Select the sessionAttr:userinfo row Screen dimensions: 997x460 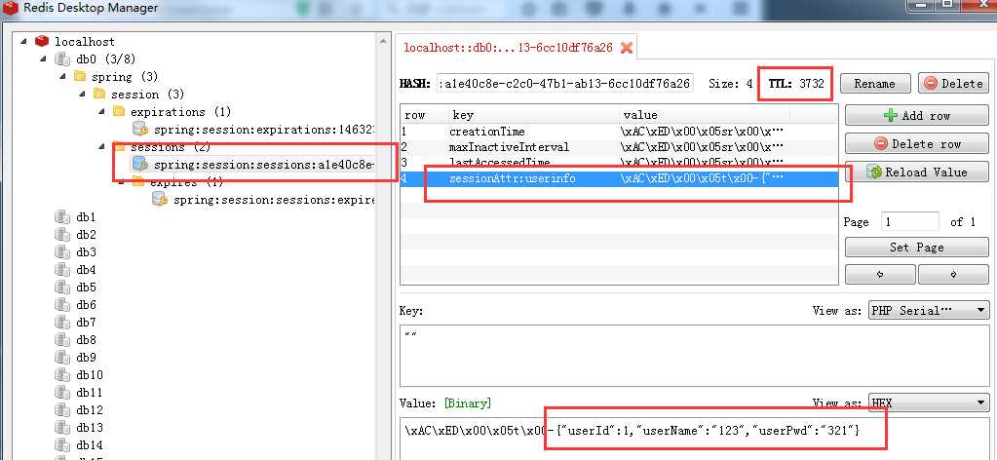pos(619,178)
